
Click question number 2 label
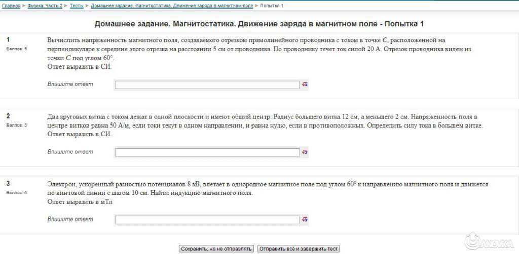pos(8,116)
